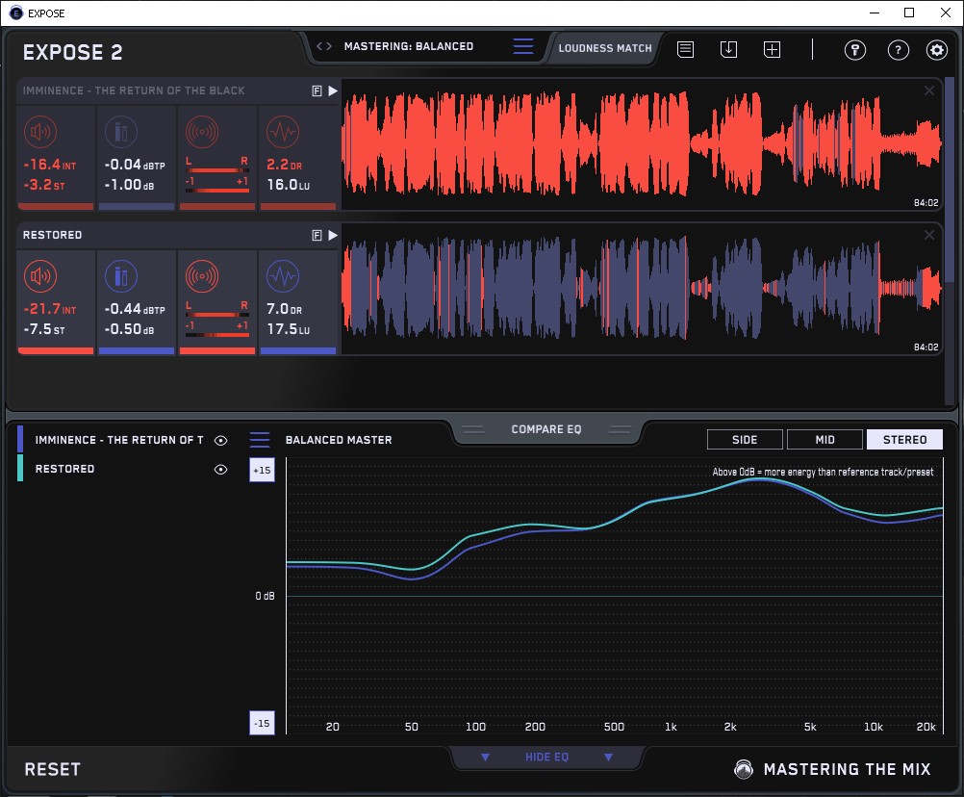
Task: Open the settings gear icon
Action: click(937, 50)
